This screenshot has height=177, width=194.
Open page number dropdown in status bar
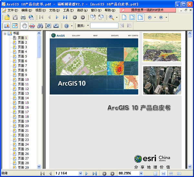(80, 173)
